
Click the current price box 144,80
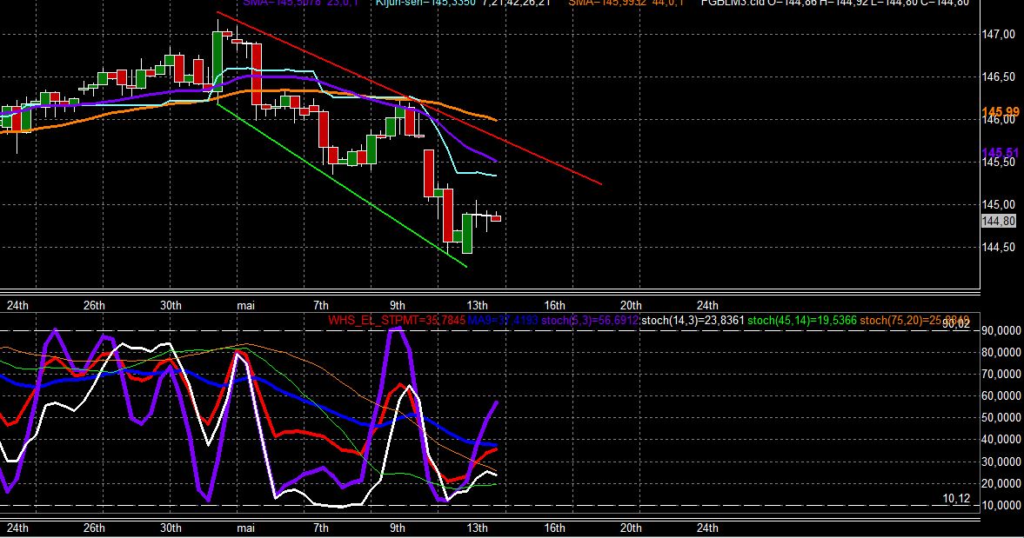[999, 221]
